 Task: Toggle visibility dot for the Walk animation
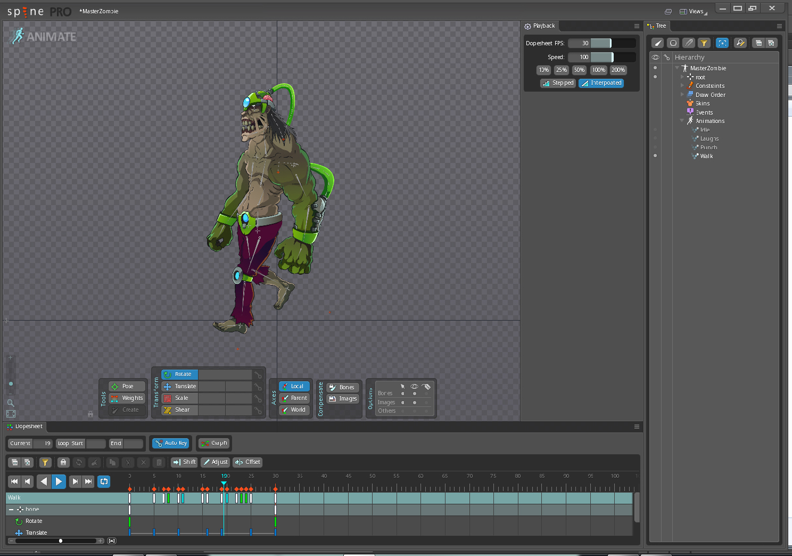pos(655,156)
